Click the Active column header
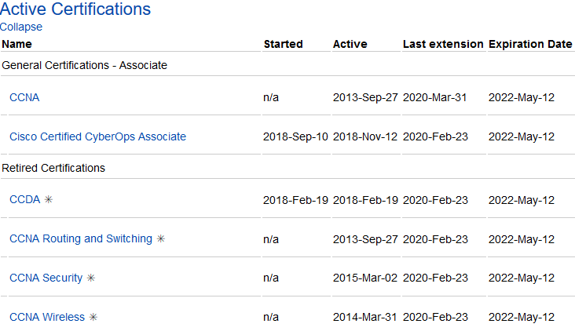The image size is (575, 331). click(350, 44)
